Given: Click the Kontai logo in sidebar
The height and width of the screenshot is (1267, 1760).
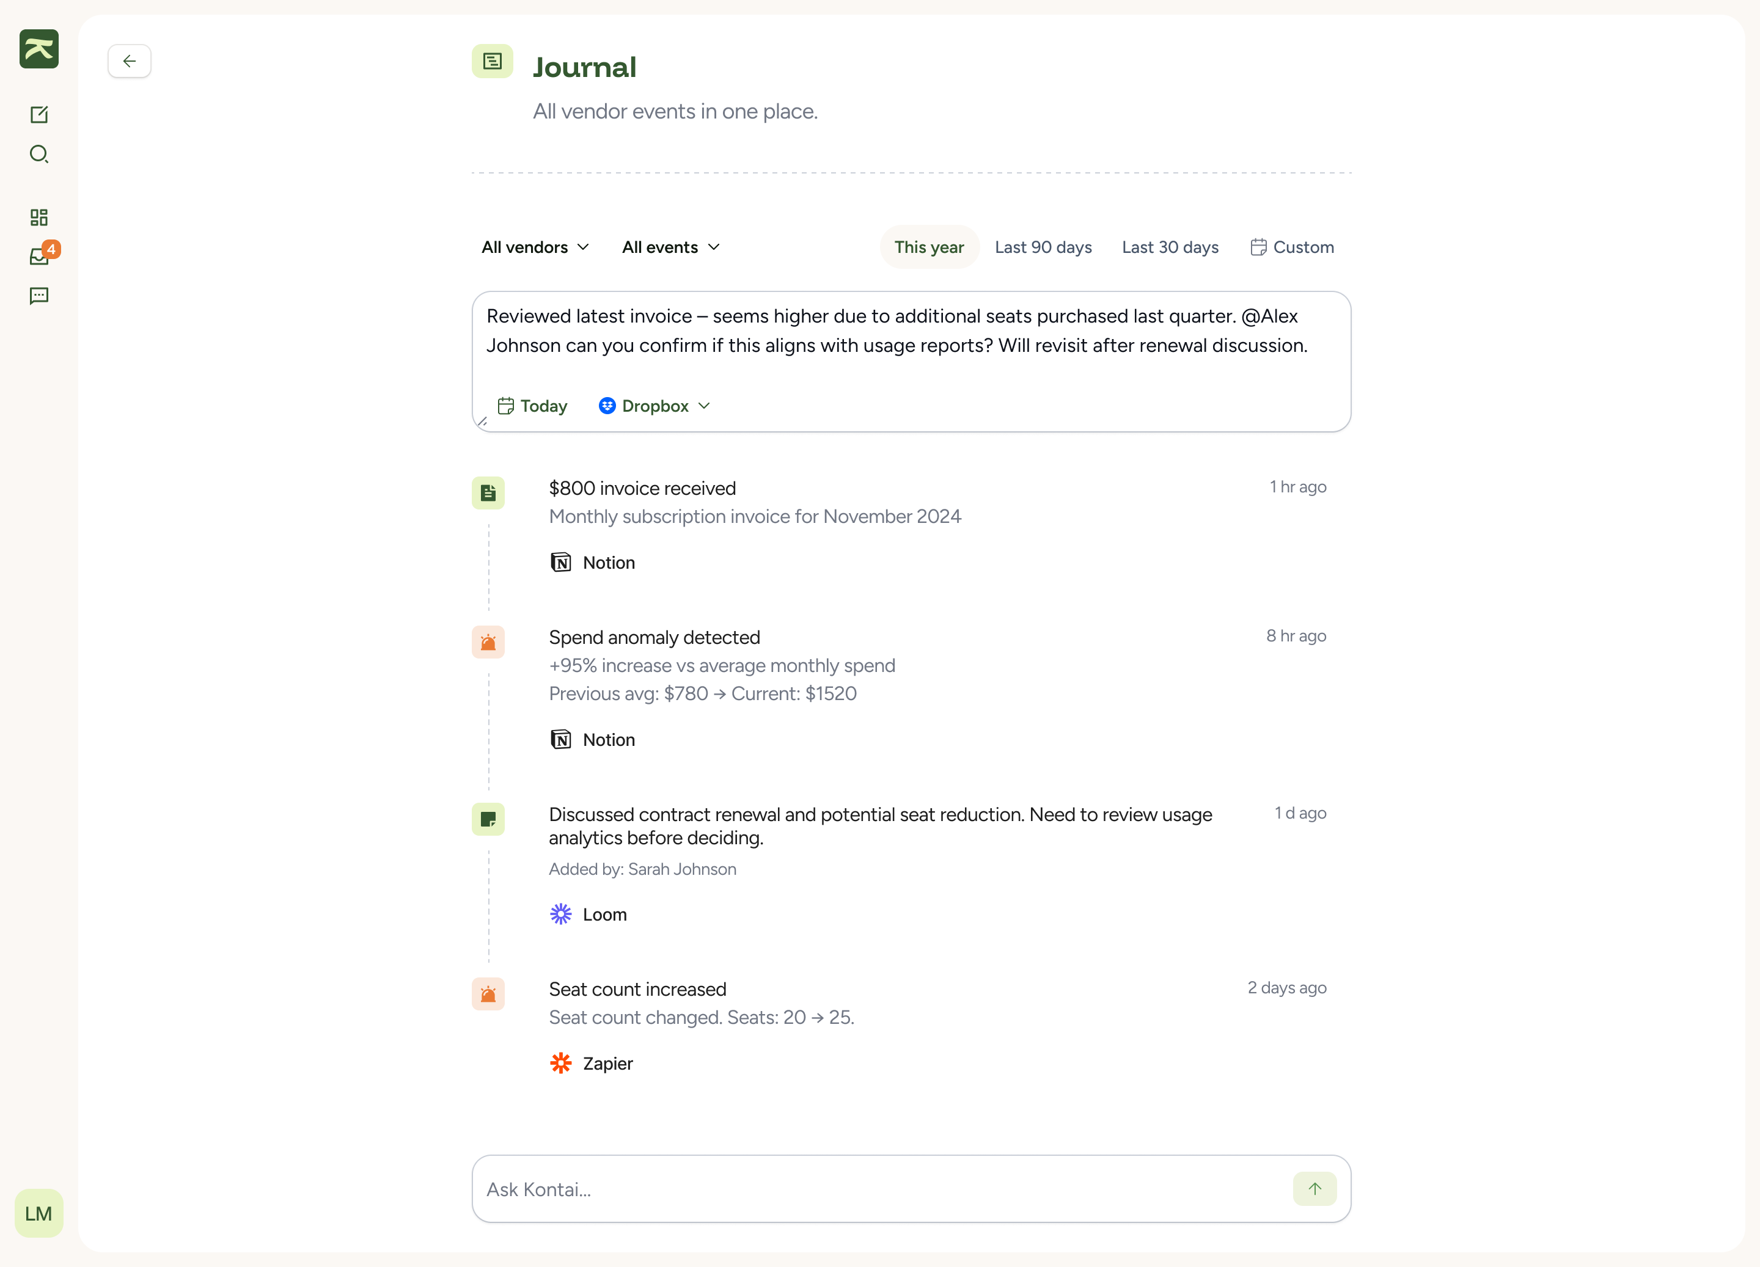Looking at the screenshot, I should click(x=38, y=49).
